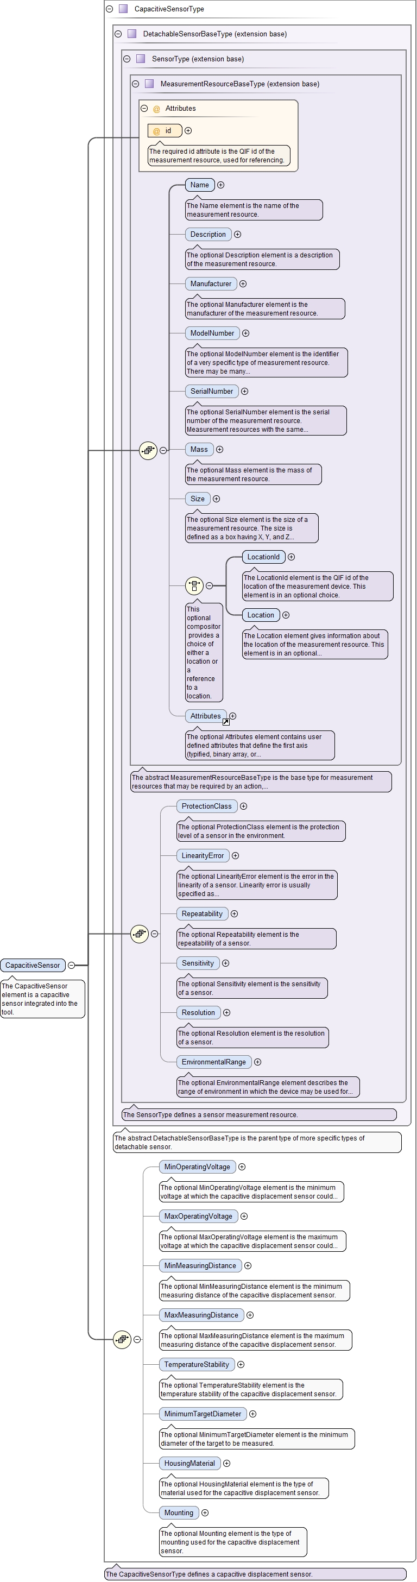This screenshot has height=1582, width=417.
Task: Select the MaxOperatingVoltage element node
Action: 198,1217
